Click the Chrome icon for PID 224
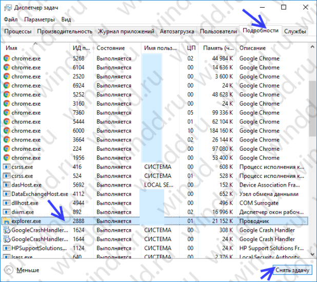 pos(7,149)
